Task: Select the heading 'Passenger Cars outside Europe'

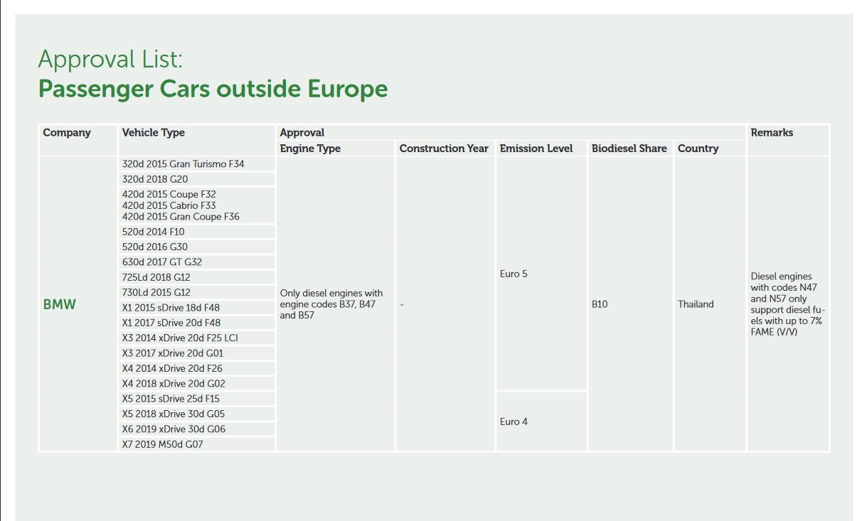Action: [213, 89]
